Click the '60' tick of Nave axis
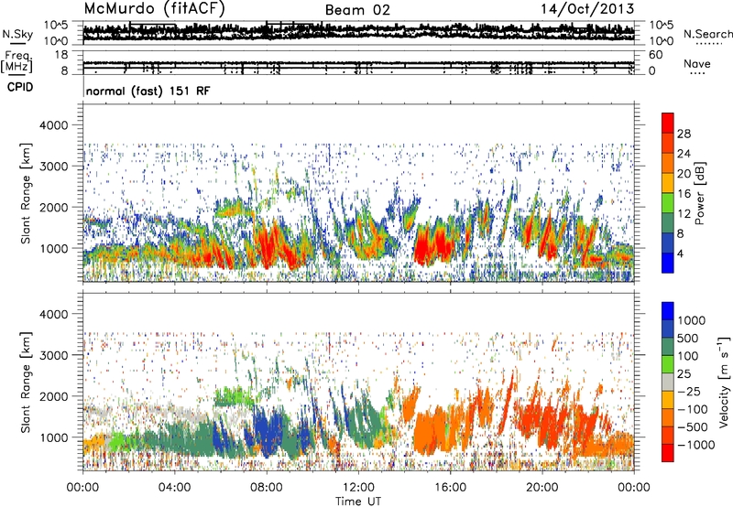The width and height of the screenshot is (733, 507). pyautogui.click(x=656, y=55)
